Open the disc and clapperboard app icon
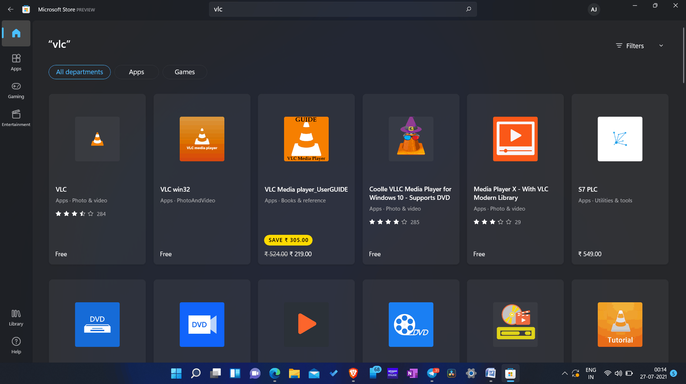 (515, 324)
